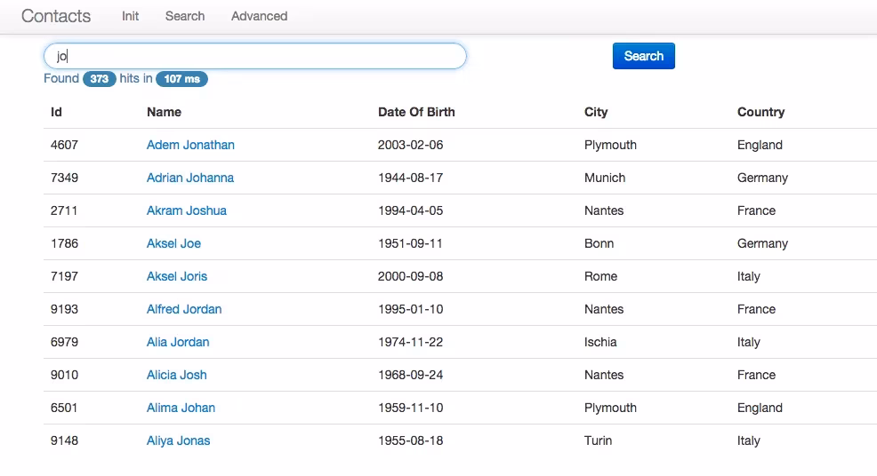The width and height of the screenshot is (877, 476).
Task: Click the Aliya Jonas name link
Action: [179, 440]
